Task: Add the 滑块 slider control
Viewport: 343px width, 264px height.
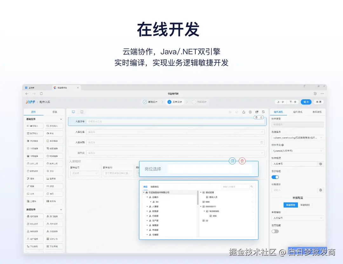Action: tap(34, 179)
